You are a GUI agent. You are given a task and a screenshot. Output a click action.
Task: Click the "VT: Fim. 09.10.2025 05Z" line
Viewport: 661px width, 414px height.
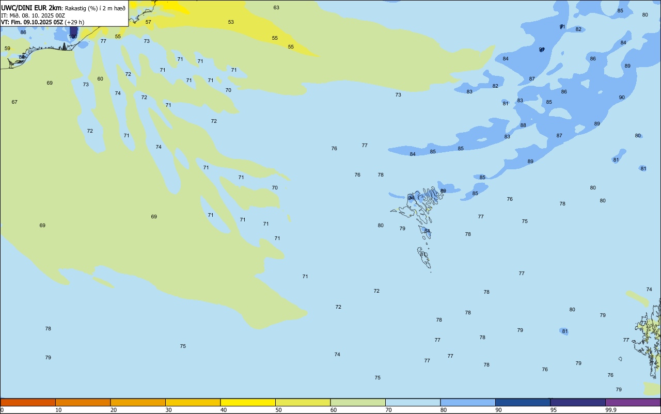point(33,22)
